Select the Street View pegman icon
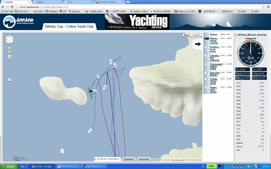This screenshot has height=169, width=271. point(9,50)
